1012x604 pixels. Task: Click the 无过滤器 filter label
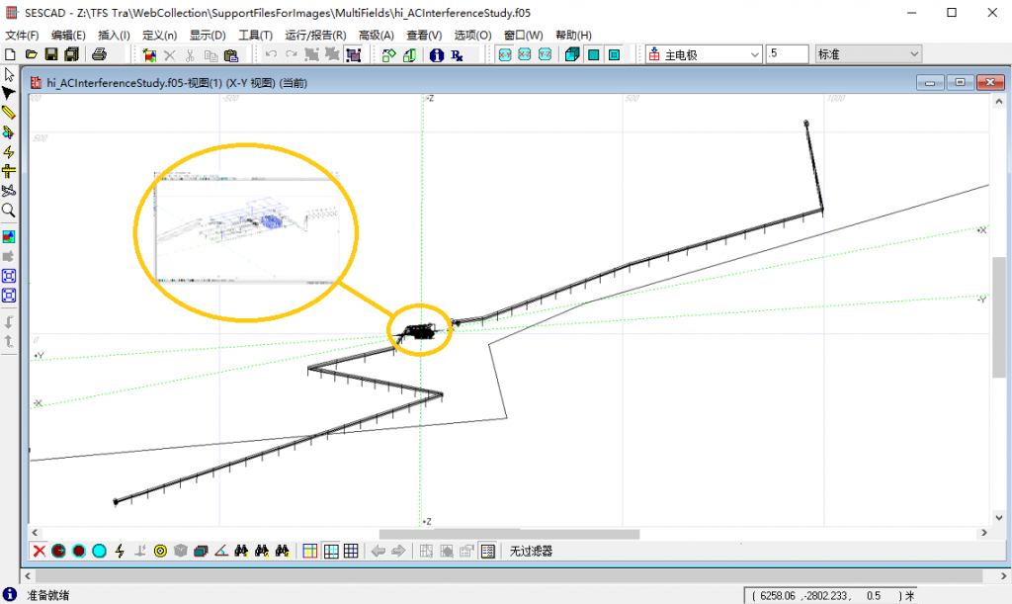pos(532,551)
